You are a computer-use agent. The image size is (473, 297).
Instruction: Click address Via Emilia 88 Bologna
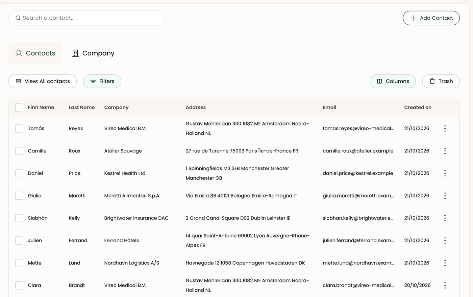(x=241, y=196)
